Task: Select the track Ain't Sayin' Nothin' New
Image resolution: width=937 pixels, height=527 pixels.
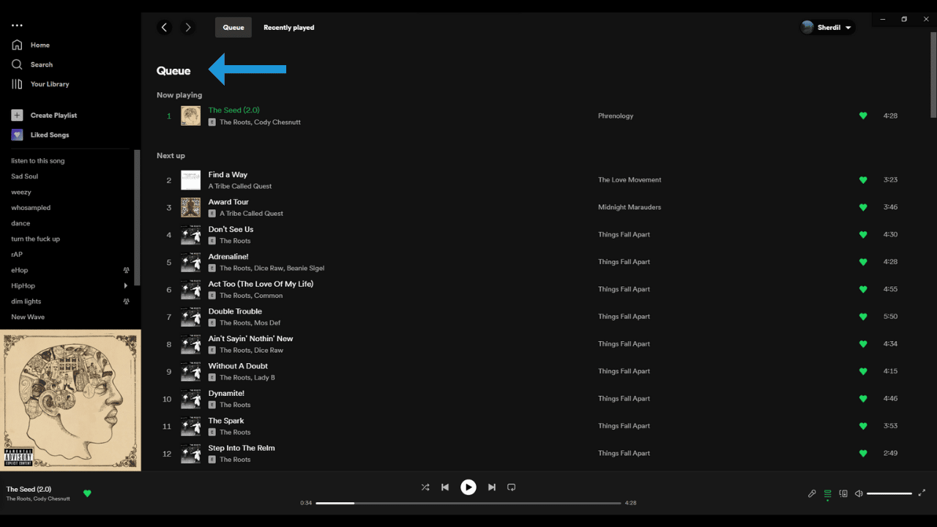Action: point(250,339)
